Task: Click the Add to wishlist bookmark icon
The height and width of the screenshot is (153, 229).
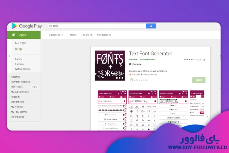Action: pos(132,80)
